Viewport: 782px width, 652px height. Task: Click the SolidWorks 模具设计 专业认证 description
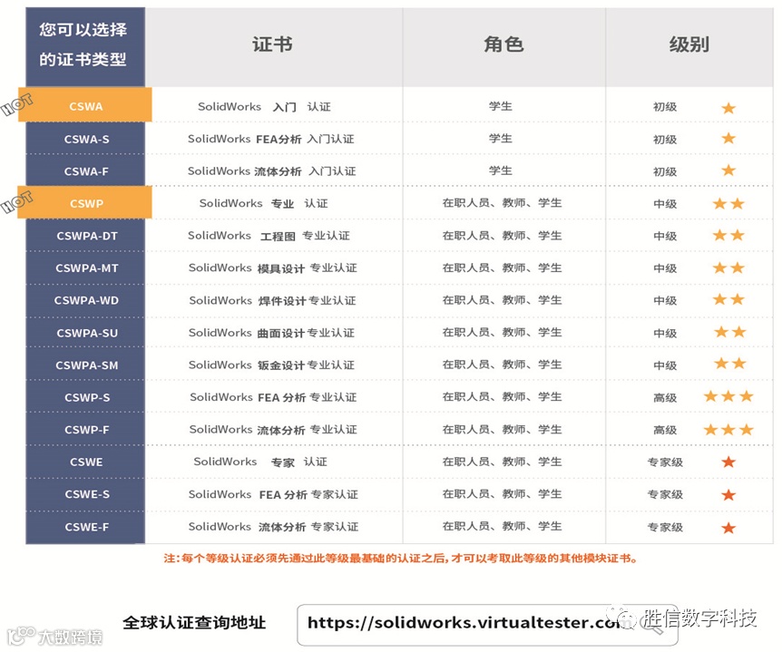coord(273,268)
